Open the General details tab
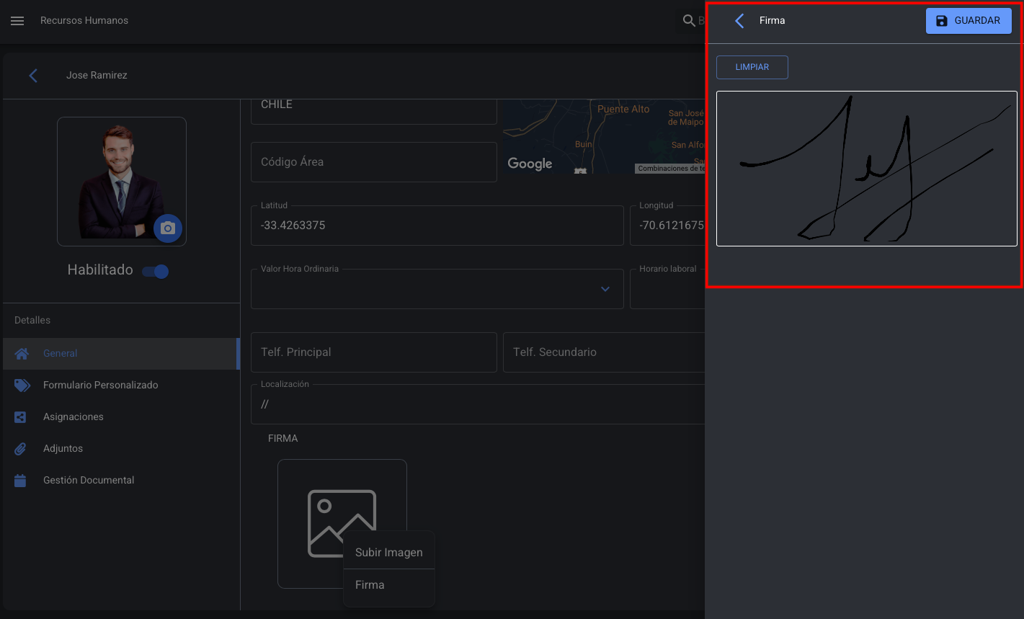 [x=61, y=354]
